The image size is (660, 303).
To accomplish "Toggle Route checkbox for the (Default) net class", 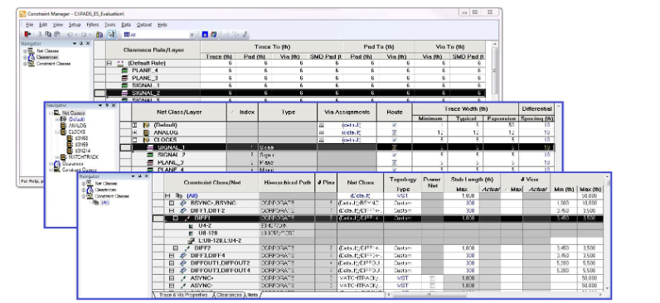I will tap(395, 125).
